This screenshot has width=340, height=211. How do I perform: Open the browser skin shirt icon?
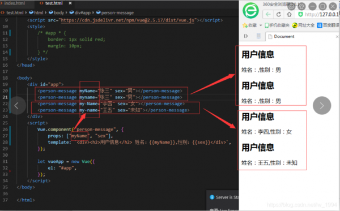pos(301,6)
